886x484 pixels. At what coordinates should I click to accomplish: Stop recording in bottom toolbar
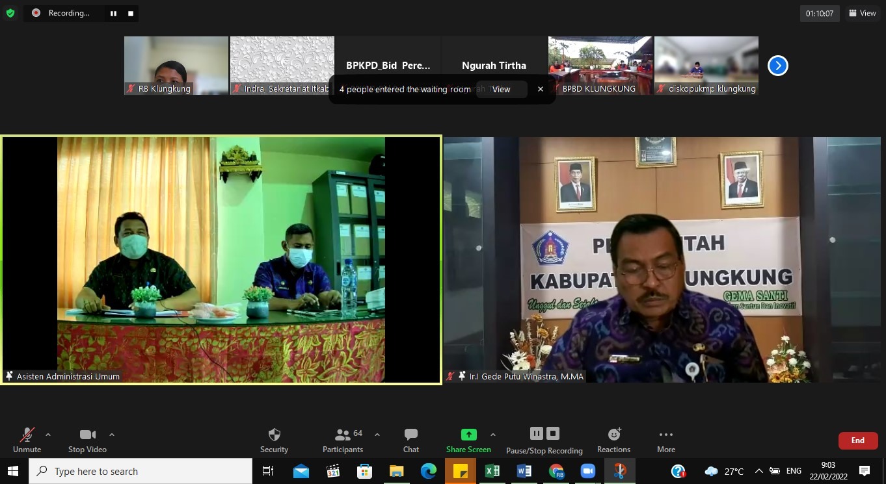(x=553, y=433)
